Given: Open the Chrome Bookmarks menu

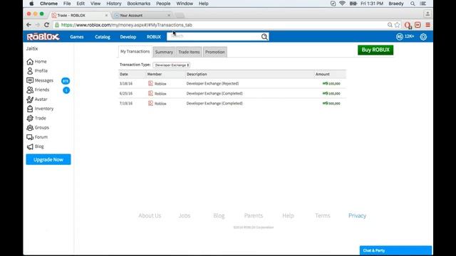Looking at the screenshot, I should (x=139, y=4).
